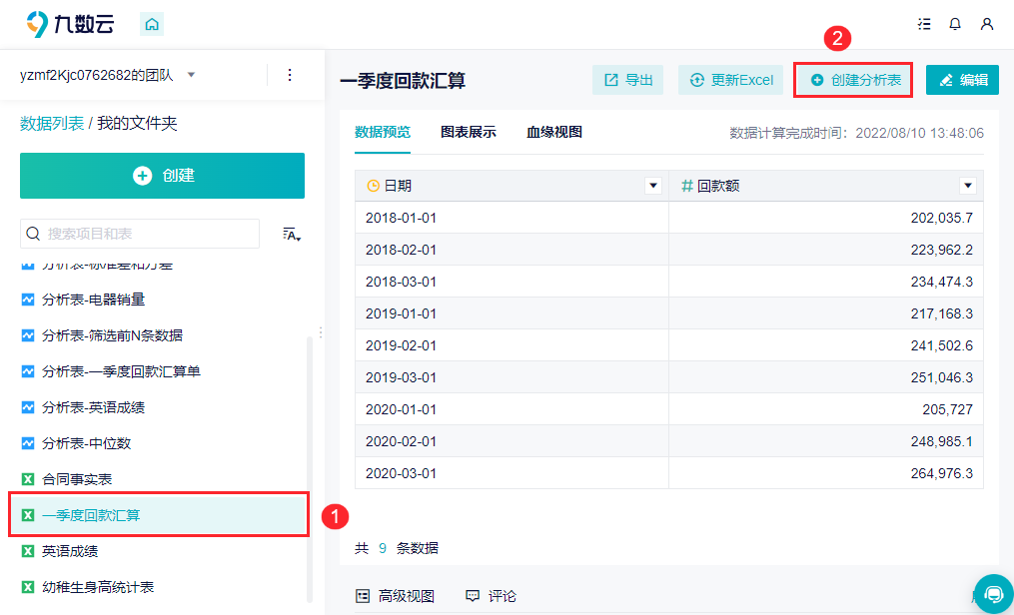Image resolution: width=1014 pixels, height=615 pixels.
Task: Switch to the 数据预览 tab
Action: 383,133
